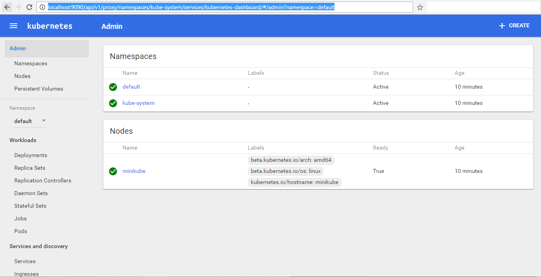Screen dimensions: 541x277
Task: Click the Namespaces card title
Action: [x=133, y=56]
